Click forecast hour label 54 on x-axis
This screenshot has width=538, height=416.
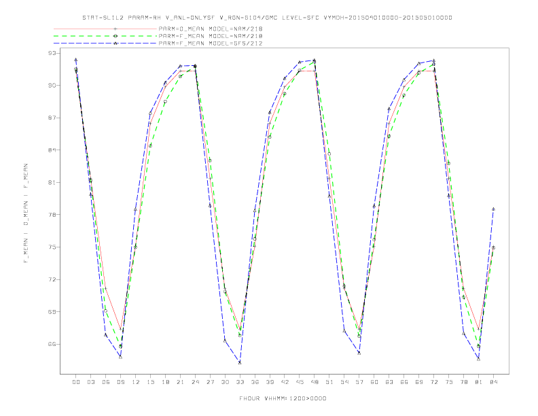tap(344, 382)
